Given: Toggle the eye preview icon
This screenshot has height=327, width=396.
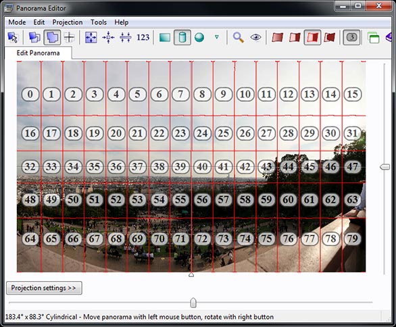Looking at the screenshot, I should pyautogui.click(x=255, y=37).
